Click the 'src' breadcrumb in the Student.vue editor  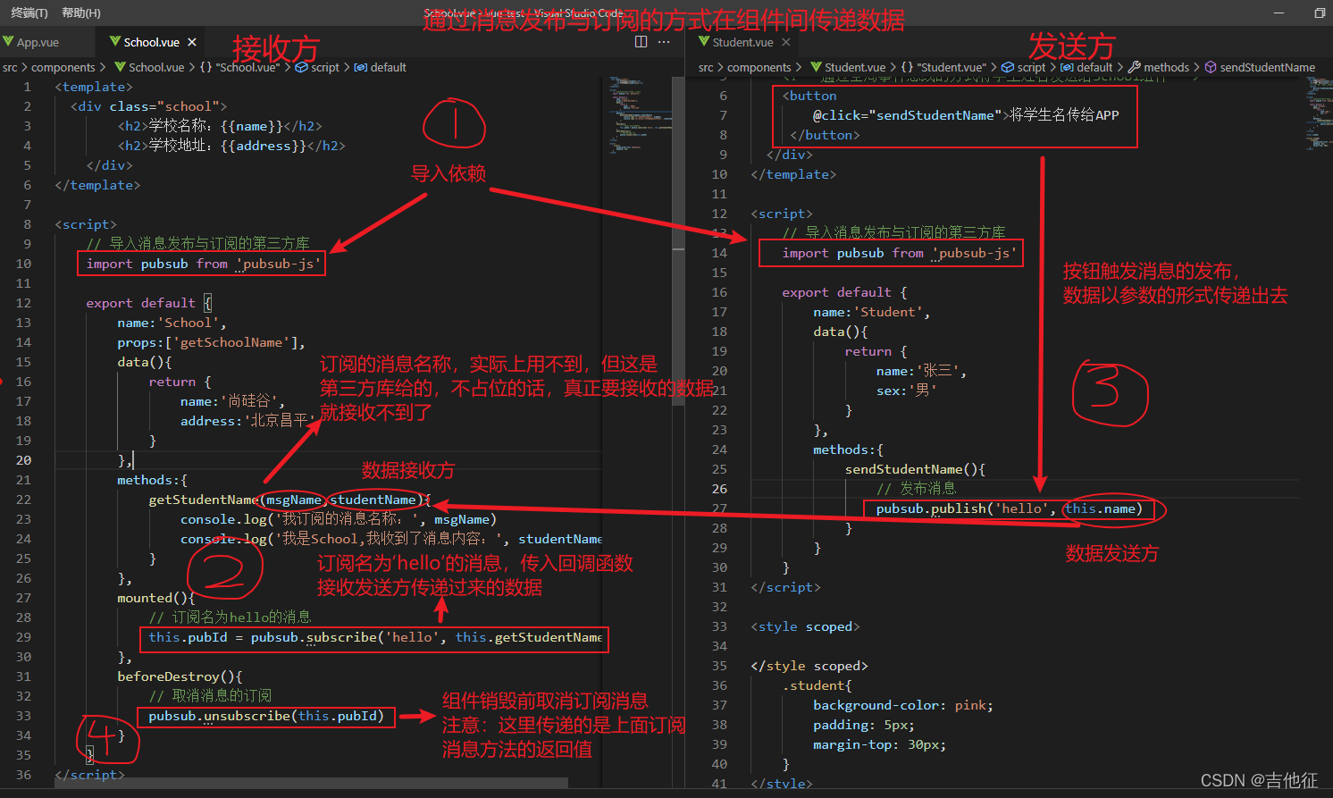click(x=706, y=67)
